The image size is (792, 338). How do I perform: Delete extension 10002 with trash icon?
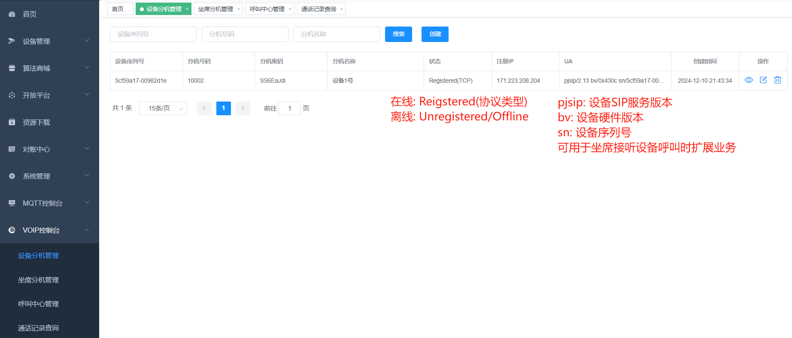tap(777, 80)
